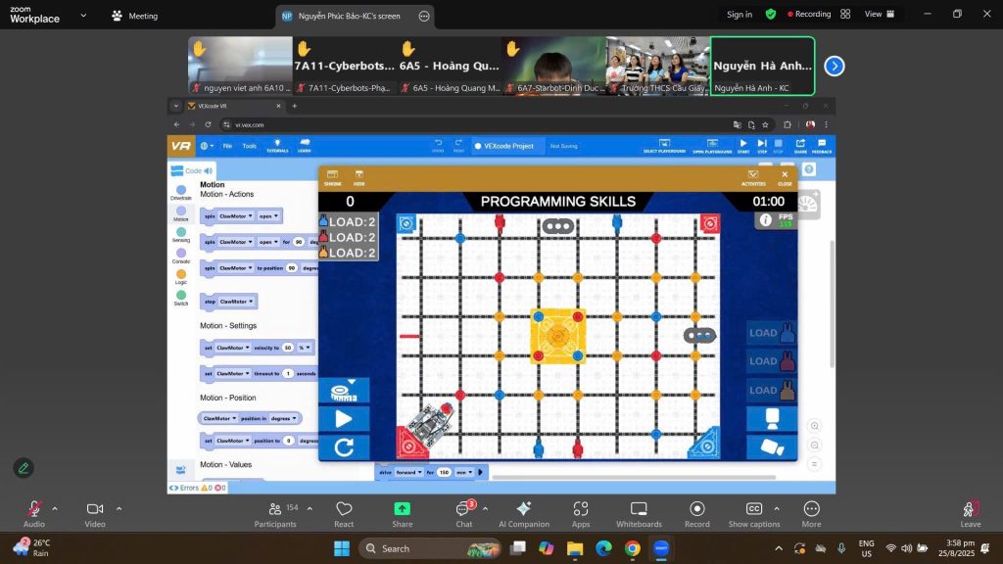
Task: Start Zoom Video camera
Action: pos(95,514)
